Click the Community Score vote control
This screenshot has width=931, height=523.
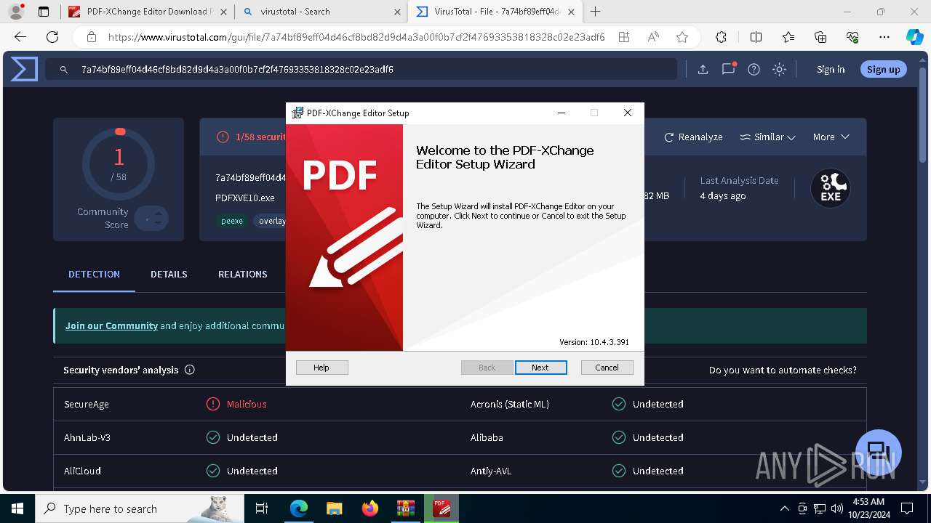[151, 218]
